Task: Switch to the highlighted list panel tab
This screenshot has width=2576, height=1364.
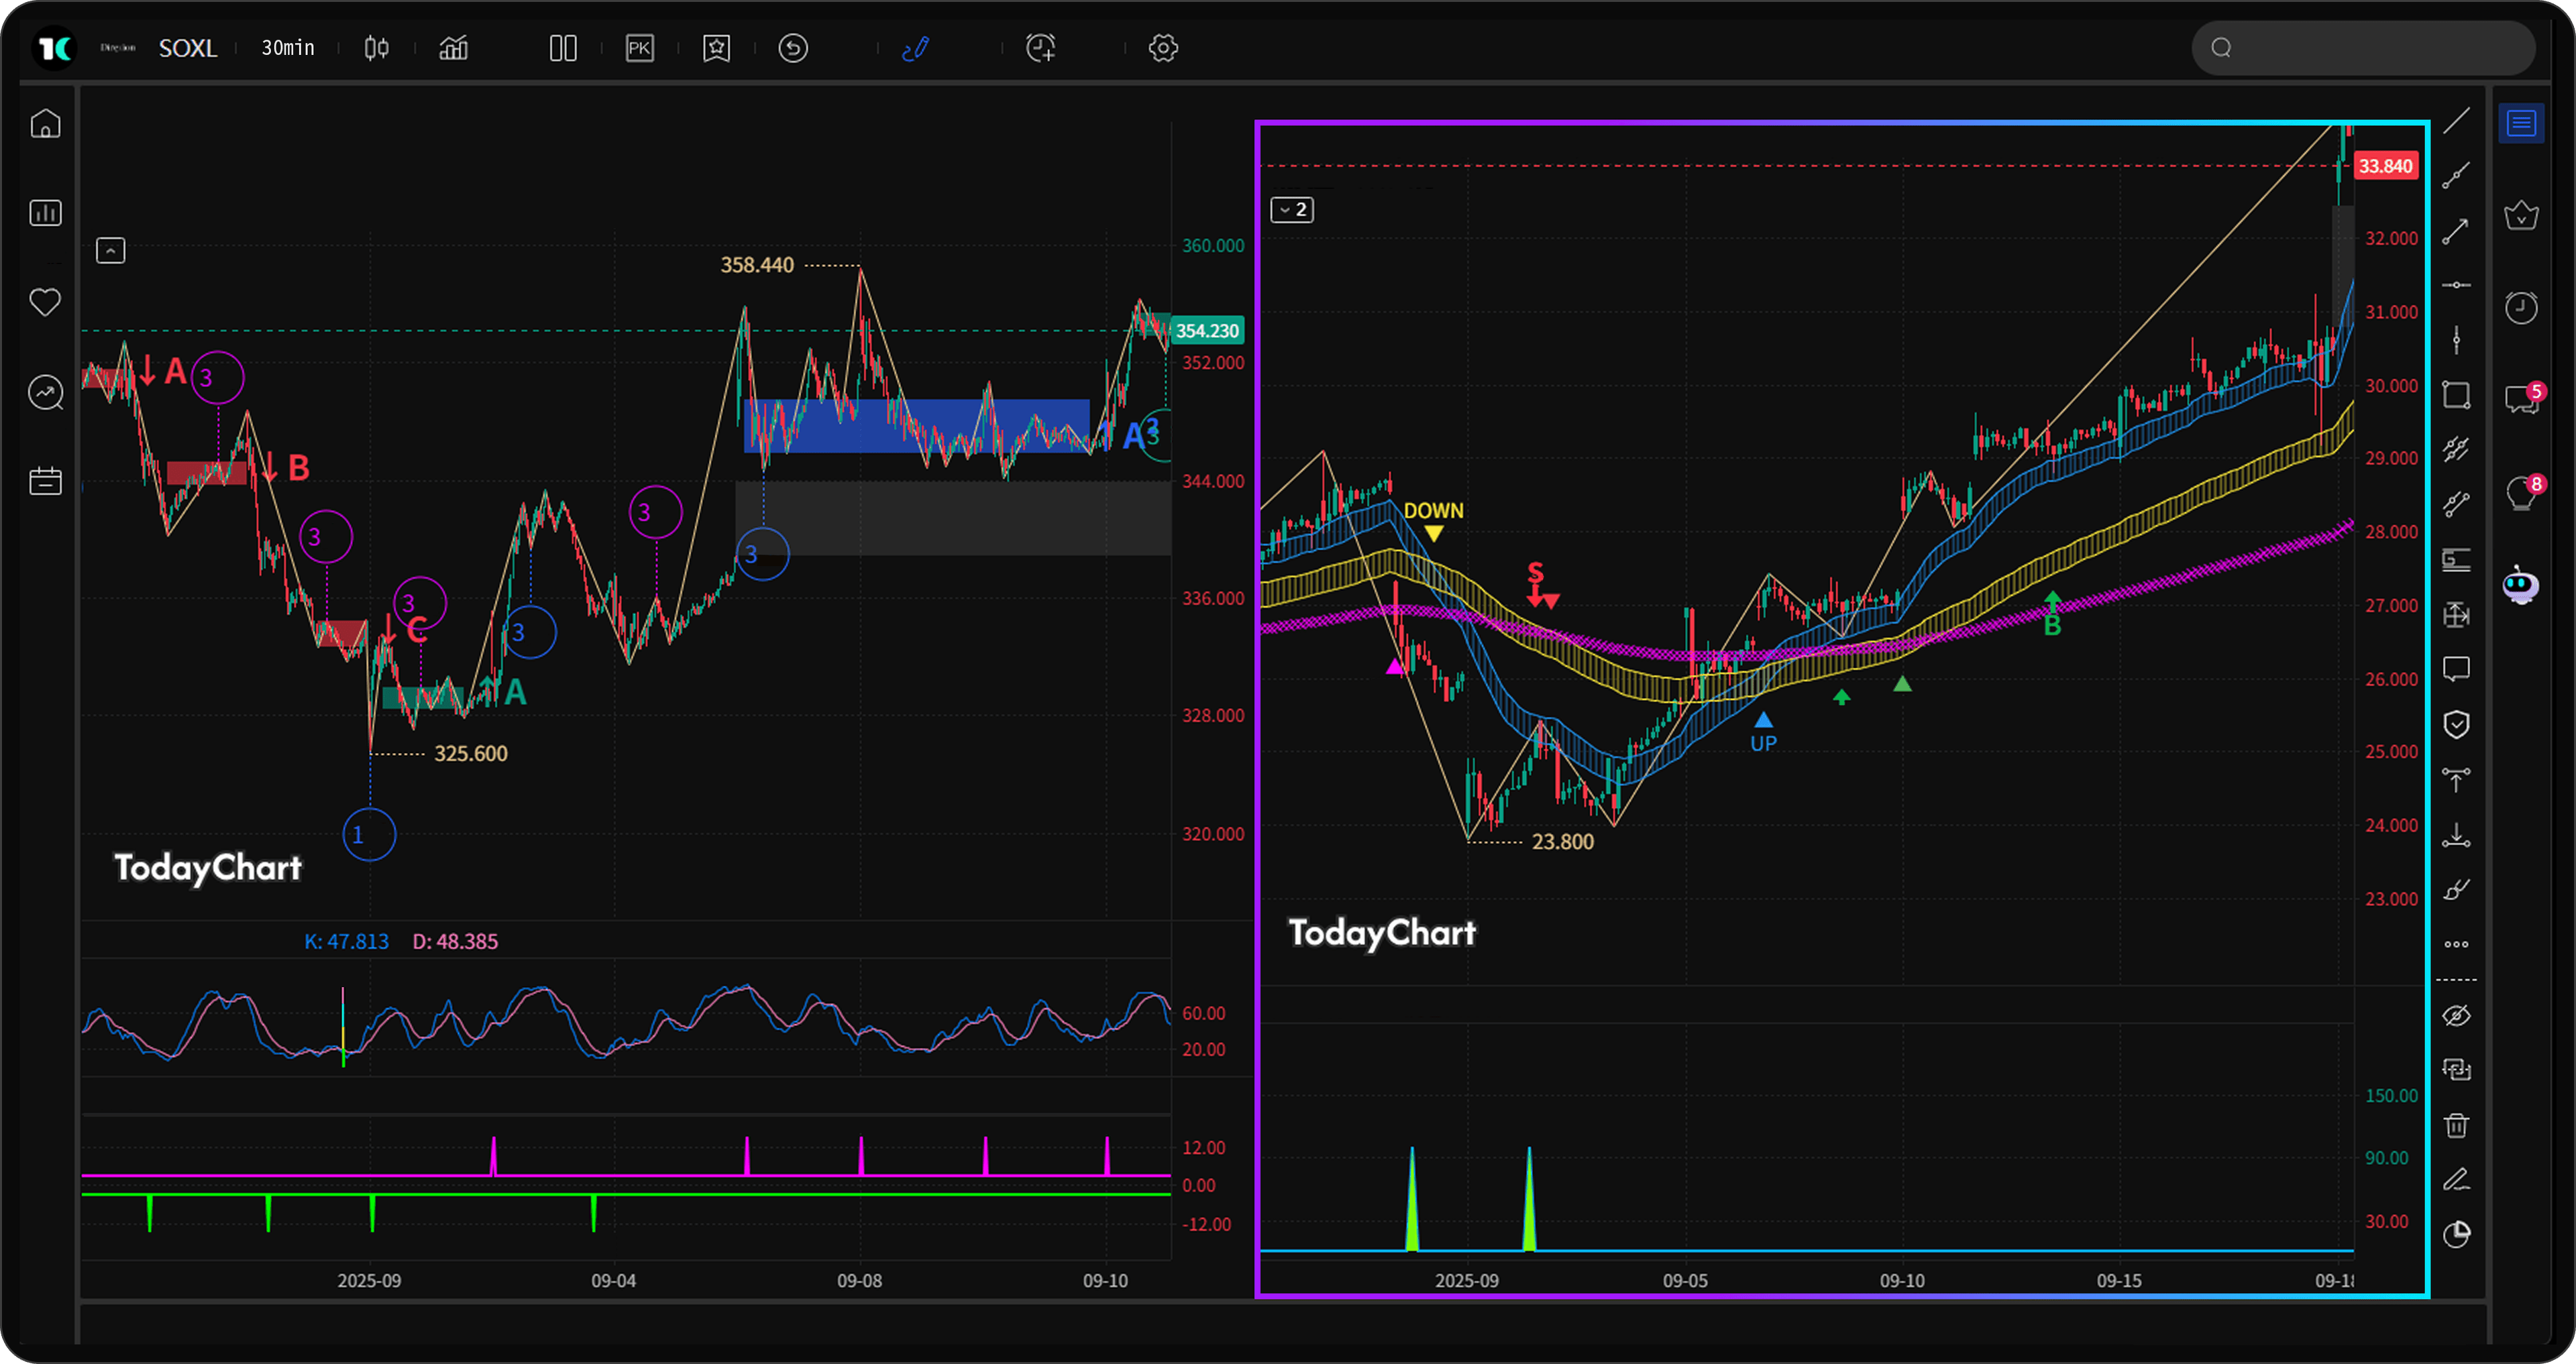Action: click(2521, 123)
